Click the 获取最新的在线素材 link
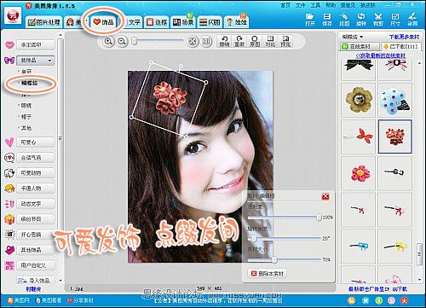426x308 pixels. (x=381, y=55)
